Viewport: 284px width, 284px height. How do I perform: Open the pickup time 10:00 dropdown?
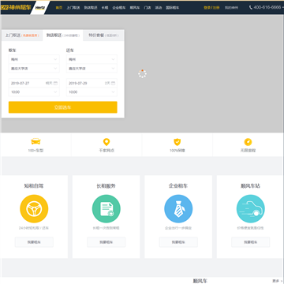click(34, 92)
